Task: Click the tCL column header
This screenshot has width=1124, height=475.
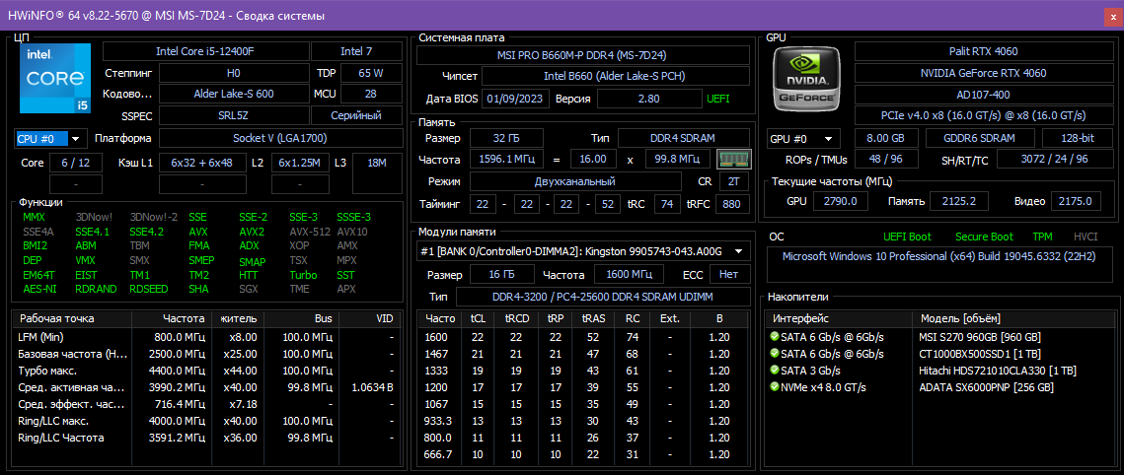Action: 478,318
